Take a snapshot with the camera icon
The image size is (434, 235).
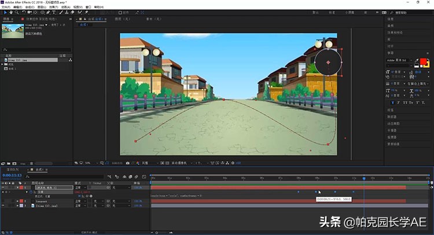[x=128, y=163]
